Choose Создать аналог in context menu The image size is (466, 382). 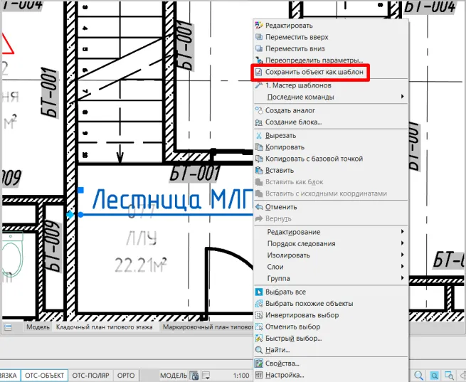290,110
